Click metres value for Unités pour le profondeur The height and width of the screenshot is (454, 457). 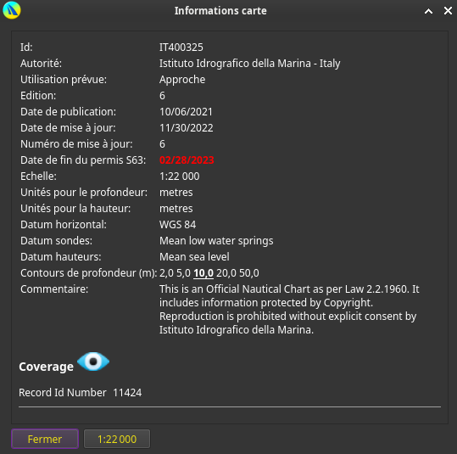176,193
